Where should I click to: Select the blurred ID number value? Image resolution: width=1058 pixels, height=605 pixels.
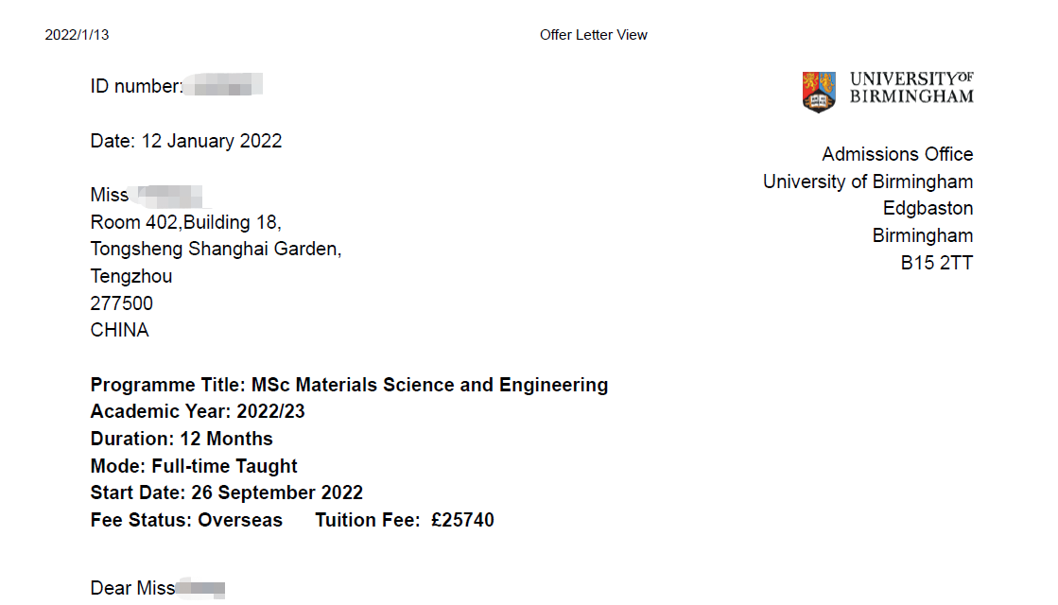click(223, 86)
